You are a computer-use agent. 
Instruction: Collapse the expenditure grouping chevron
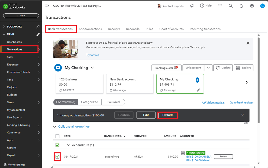click(69, 145)
